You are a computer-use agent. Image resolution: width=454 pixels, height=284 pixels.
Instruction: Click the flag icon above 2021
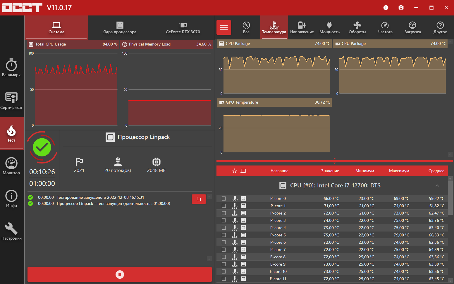point(79,162)
